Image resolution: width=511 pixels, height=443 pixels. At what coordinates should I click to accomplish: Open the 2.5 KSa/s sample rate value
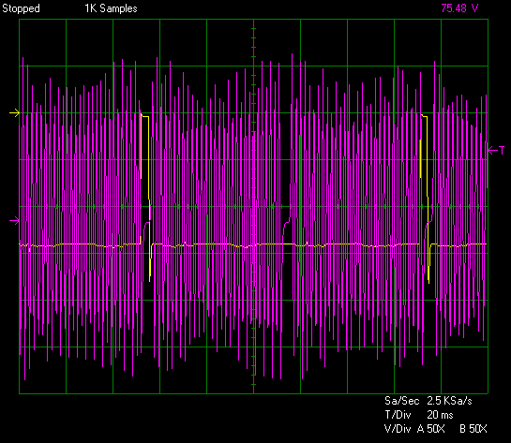(449, 401)
